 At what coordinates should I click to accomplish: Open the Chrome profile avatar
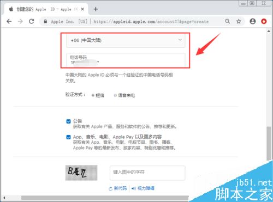click(253, 21)
